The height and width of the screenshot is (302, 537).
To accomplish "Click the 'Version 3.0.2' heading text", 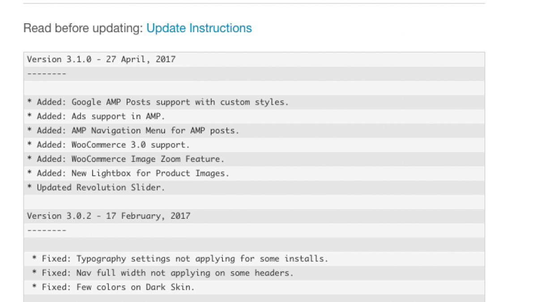I will [x=59, y=216].
